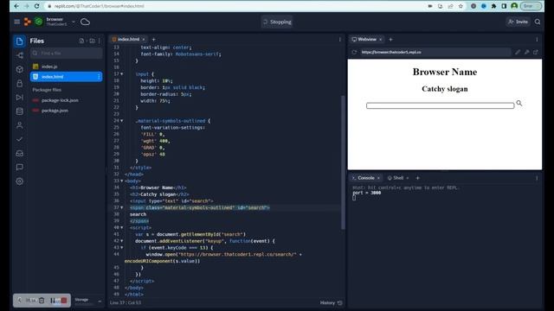Click the Replit logo icon

27,22
